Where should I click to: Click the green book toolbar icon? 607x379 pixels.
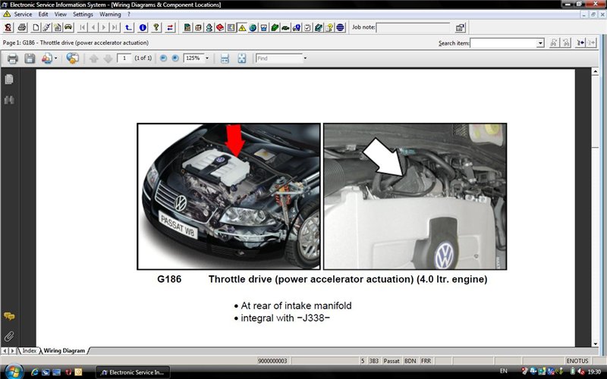(x=275, y=27)
